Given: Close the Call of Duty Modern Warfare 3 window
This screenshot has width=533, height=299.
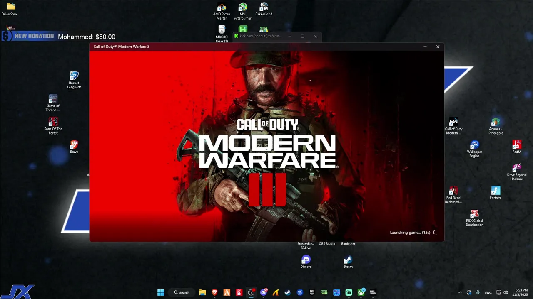Looking at the screenshot, I should click(x=438, y=47).
